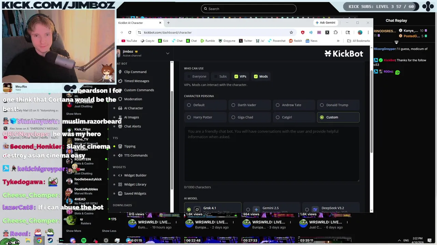Expand the jimboz active channel dropdown
This screenshot has width=437, height=245.
[168, 53]
